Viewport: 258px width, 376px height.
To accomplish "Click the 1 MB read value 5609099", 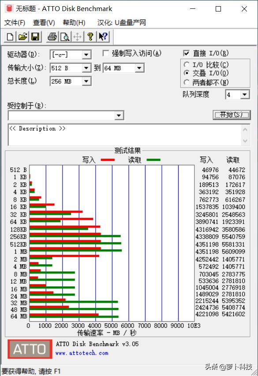I will (x=234, y=252).
